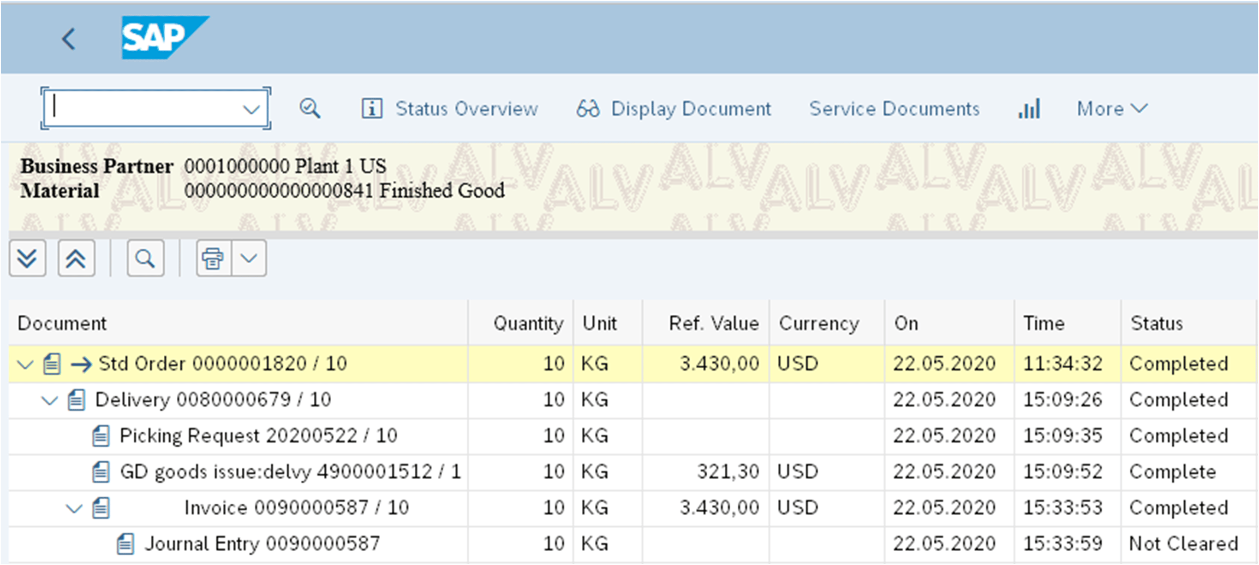This screenshot has height=565, width=1259.
Task: Select Status Overview from the top bar
Action: [466, 108]
